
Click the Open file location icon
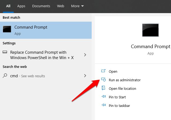click(x=103, y=88)
